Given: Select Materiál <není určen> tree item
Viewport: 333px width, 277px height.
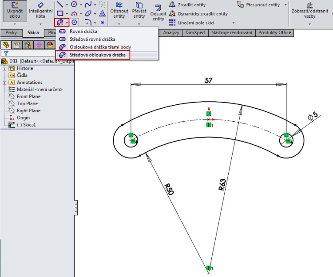Looking at the screenshot, I should tap(35, 89).
